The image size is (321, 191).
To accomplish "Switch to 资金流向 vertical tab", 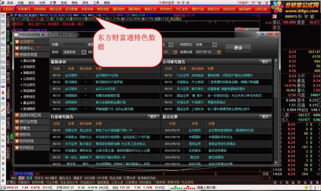I will tap(8, 123).
